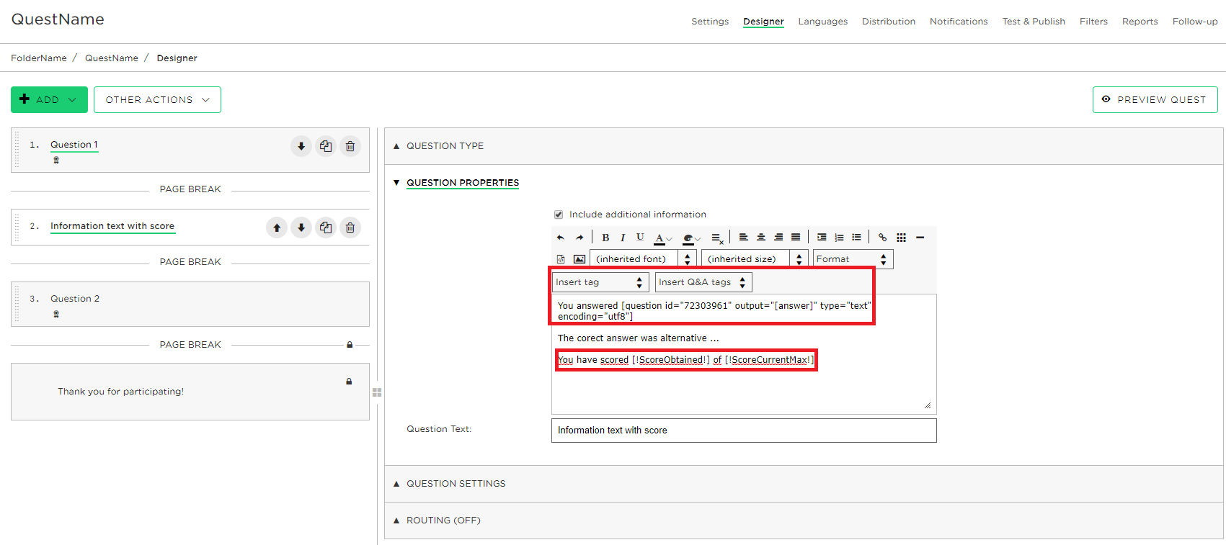Open the inherited font dropdown
Screen dimensions: 1226x545
pos(643,259)
